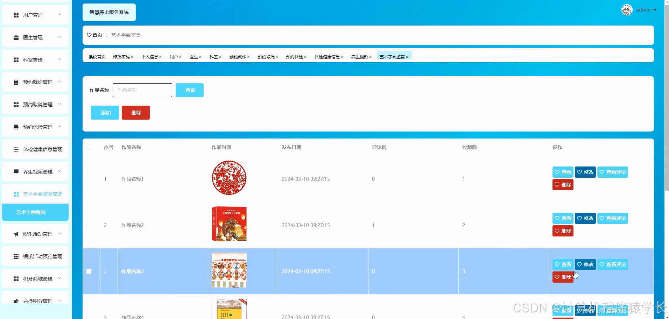669x319 pixels.
Task: Click the 查询 search button
Action: [x=190, y=90]
